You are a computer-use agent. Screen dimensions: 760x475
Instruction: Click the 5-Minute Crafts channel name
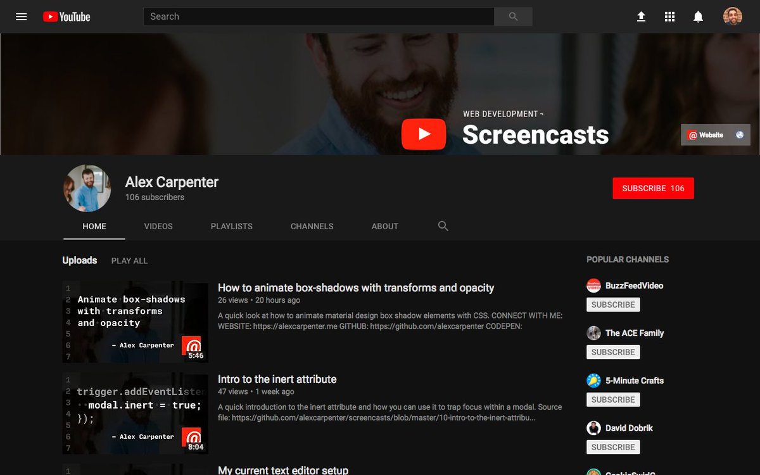tap(635, 381)
